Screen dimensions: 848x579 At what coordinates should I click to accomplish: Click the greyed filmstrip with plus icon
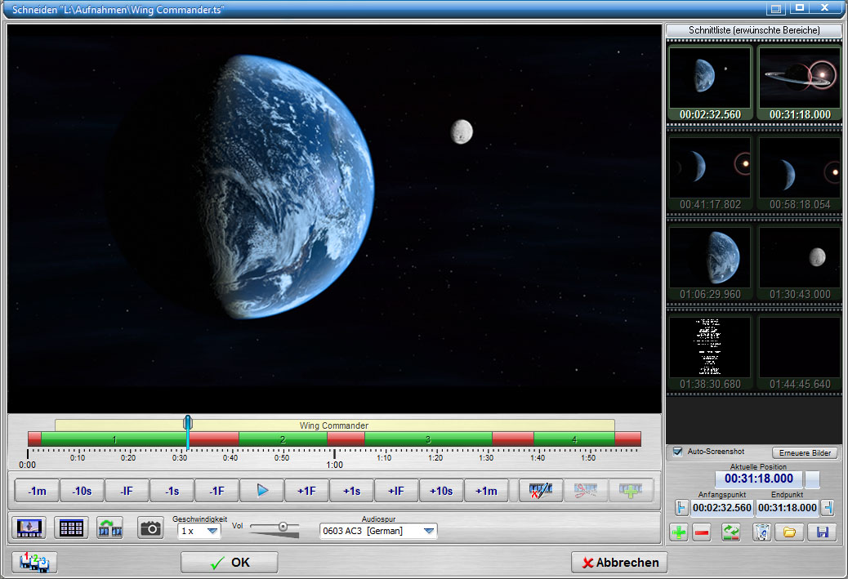(631, 491)
